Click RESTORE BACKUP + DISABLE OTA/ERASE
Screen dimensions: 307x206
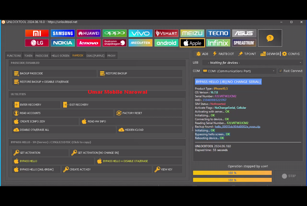coord(97,82)
